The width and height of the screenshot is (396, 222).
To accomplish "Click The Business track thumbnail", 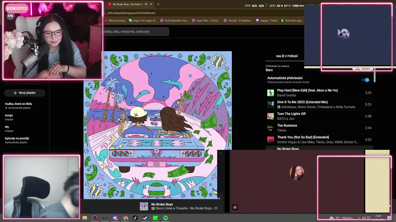I will point(271,128).
